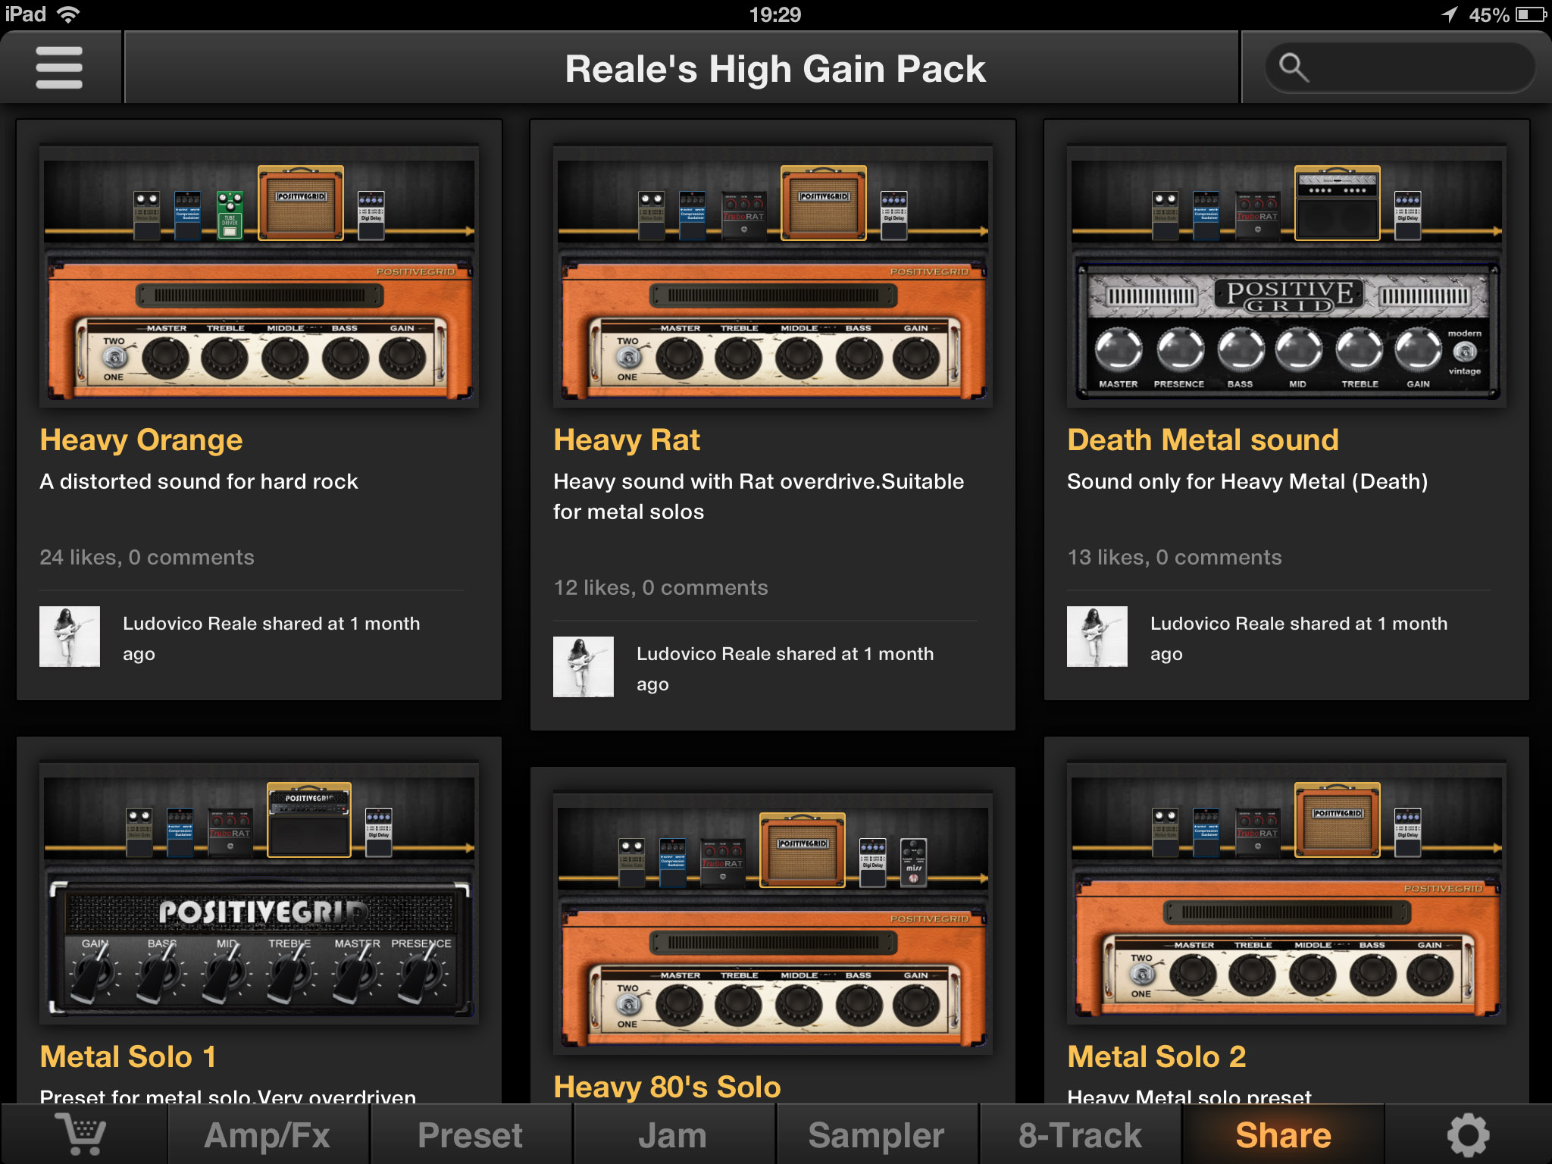This screenshot has height=1164, width=1552.
Task: Select the orange amp icon in Heavy Orange chain
Action: (x=301, y=203)
